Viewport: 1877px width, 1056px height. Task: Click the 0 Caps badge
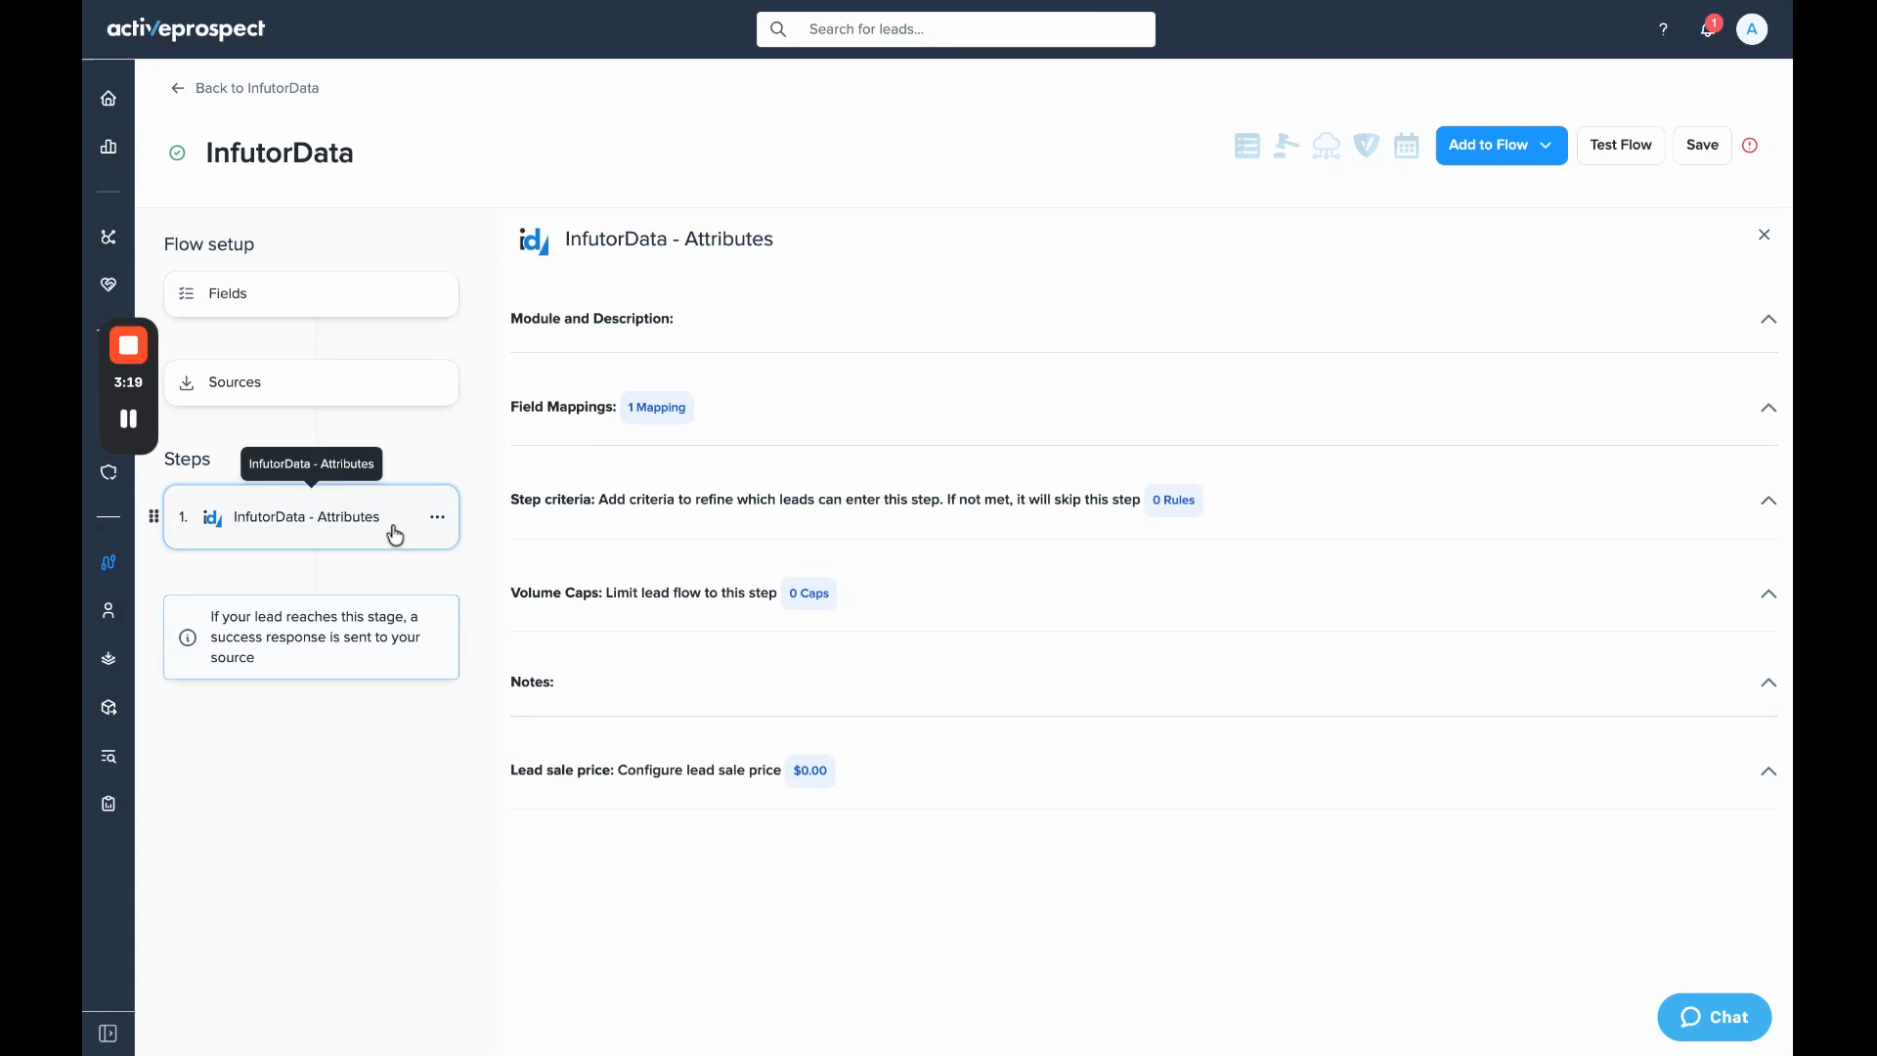(x=808, y=594)
